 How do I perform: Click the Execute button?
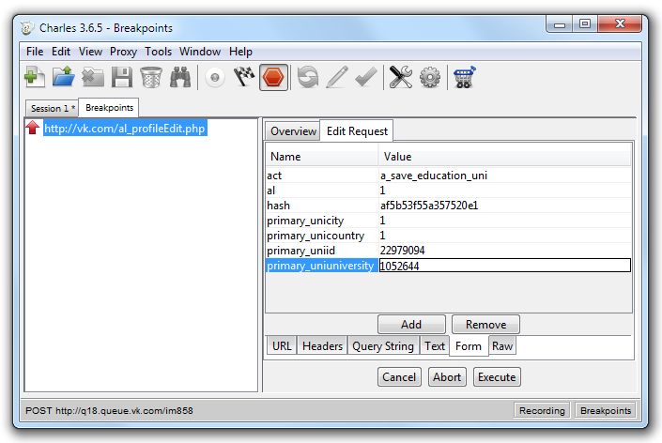coord(497,376)
